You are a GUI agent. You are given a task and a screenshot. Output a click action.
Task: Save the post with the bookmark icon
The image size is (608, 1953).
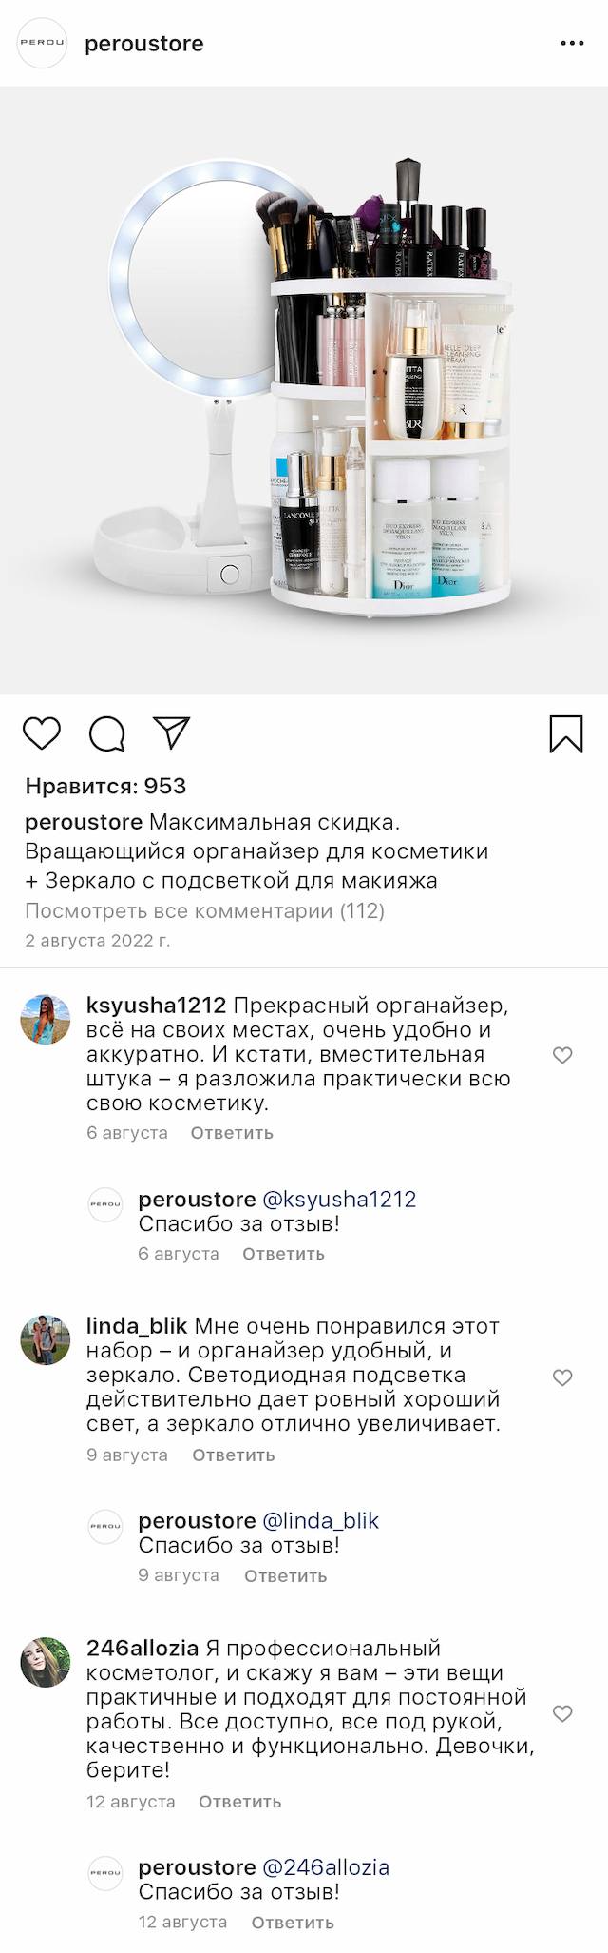click(566, 733)
